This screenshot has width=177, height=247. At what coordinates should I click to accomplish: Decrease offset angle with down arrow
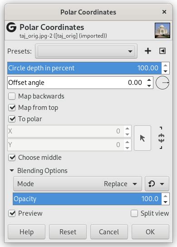(149, 86)
